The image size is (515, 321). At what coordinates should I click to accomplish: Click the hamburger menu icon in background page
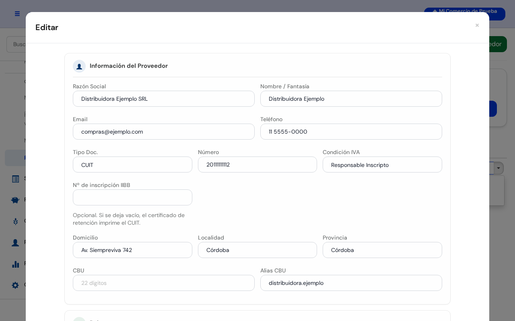tap(17, 14)
